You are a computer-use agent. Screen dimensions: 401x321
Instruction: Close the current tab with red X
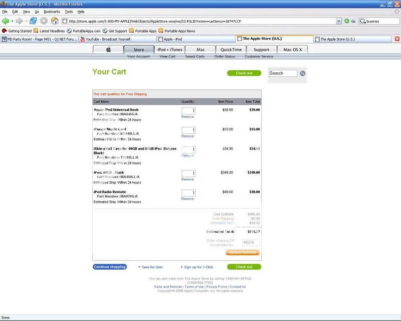tap(396, 39)
